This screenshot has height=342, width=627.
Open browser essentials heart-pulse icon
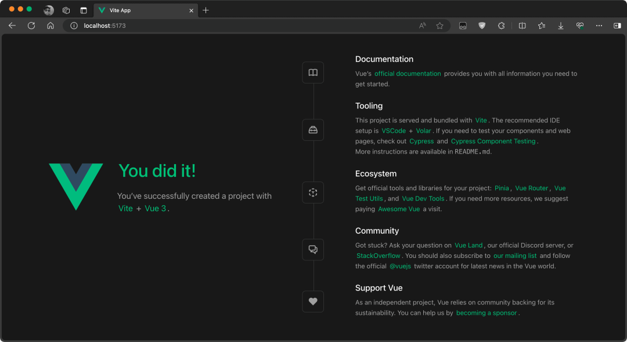(x=580, y=26)
